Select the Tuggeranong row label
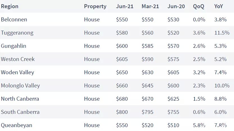234x131 pixels. point(17,33)
